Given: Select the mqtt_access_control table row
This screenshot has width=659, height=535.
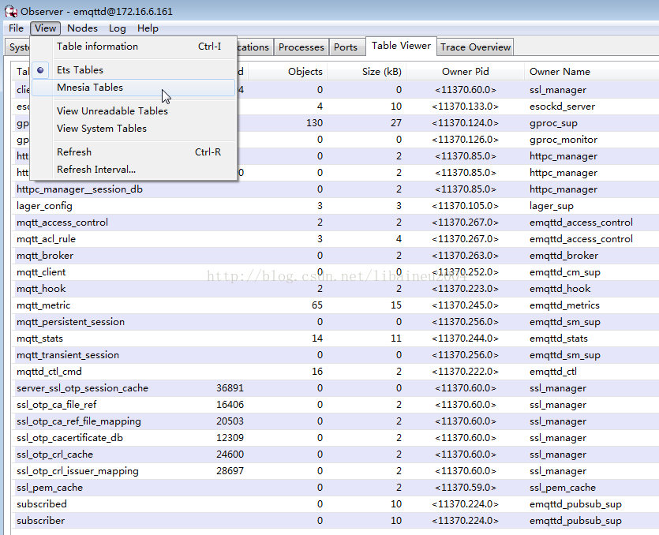Looking at the screenshot, I should 335,223.
